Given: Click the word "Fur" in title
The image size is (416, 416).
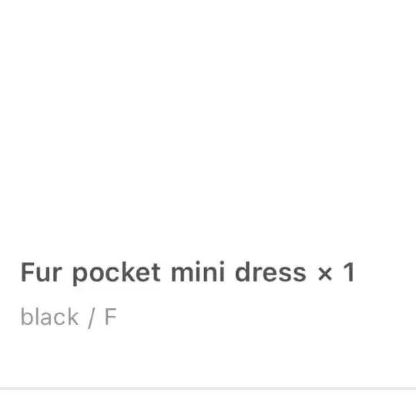Looking at the screenshot, I should (x=42, y=272).
